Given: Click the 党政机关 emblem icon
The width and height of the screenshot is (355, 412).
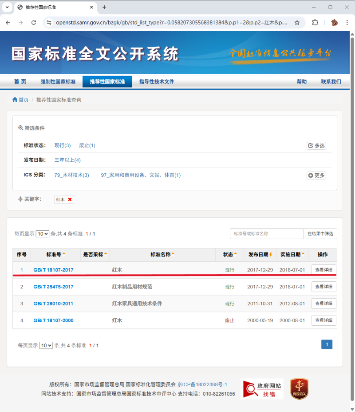Looking at the screenshot, I should (300, 389).
